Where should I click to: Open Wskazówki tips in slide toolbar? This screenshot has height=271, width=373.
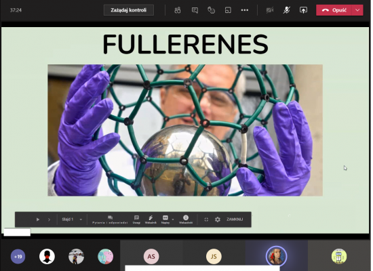(x=186, y=220)
